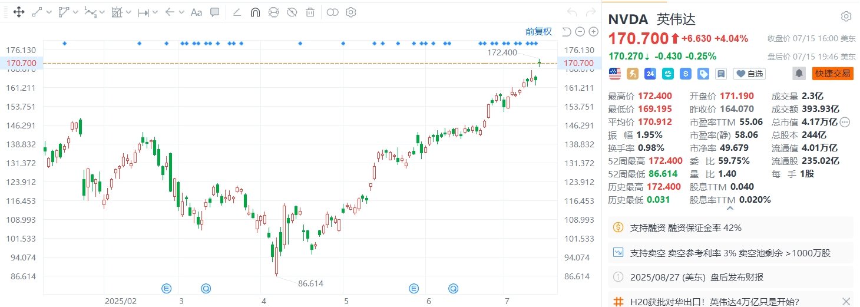Image resolution: width=860 pixels, height=307 pixels.
Task: Open 支持卖空 short selling info row
Action: point(730,253)
